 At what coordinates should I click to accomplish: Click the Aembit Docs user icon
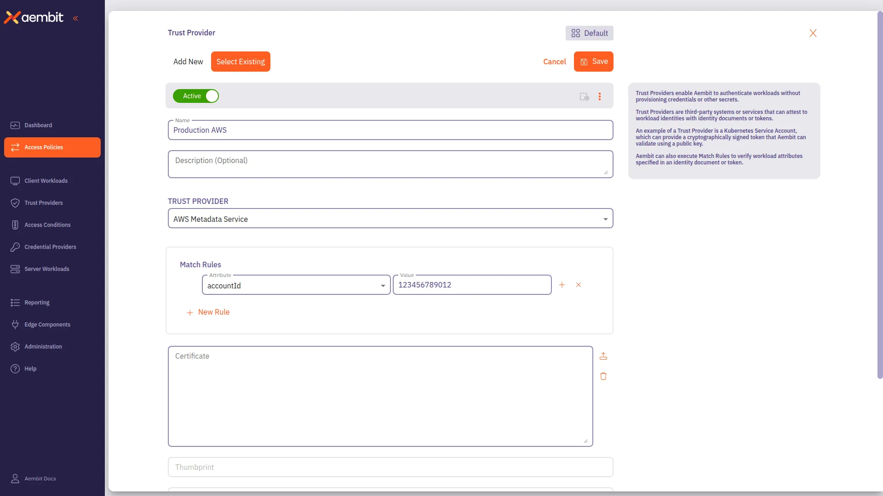coord(15,479)
